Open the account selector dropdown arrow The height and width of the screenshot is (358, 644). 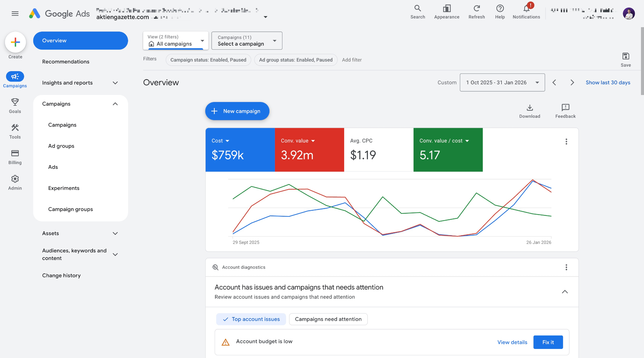(265, 17)
